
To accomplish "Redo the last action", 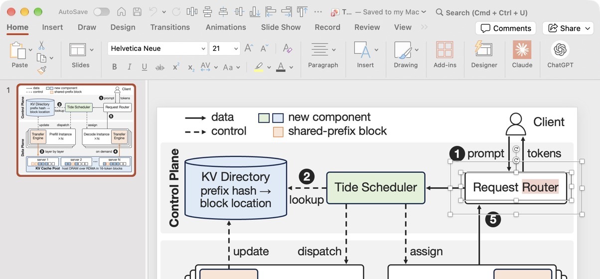I will 176,11.
